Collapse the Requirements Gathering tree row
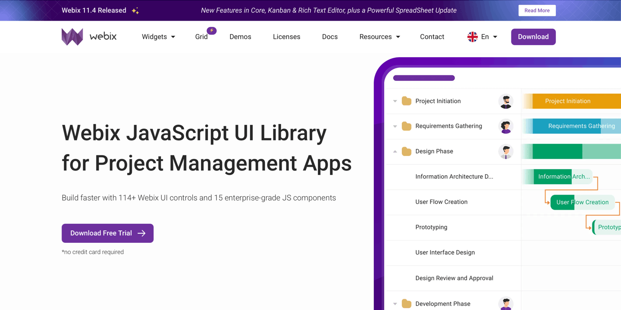The image size is (621, 310). coord(395,126)
